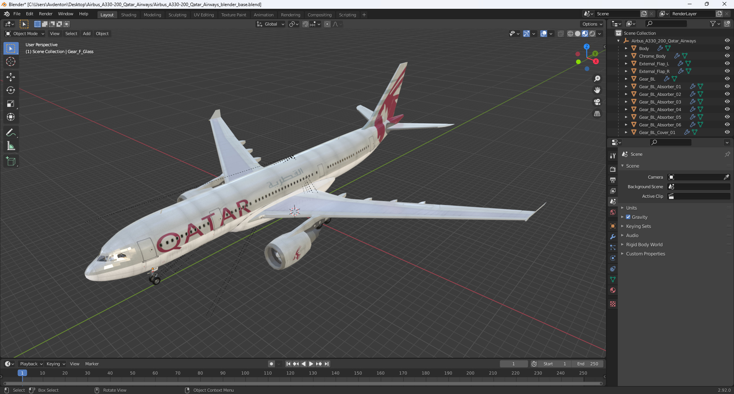Switch to the UV Editing workspace tab
Screen dimensions: 734x394
click(x=204, y=15)
